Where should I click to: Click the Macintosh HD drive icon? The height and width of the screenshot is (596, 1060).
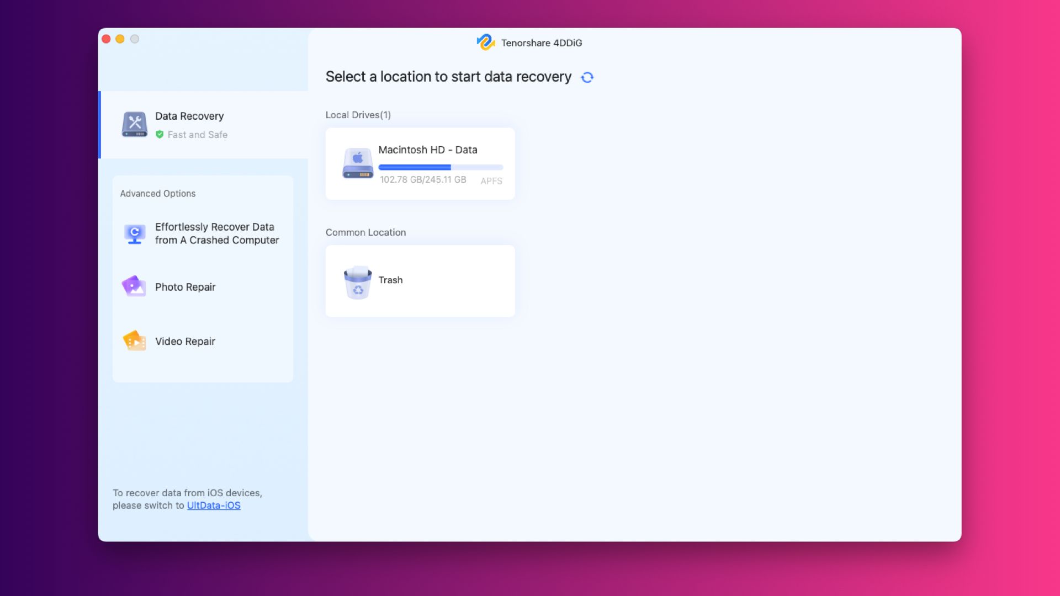tap(358, 163)
